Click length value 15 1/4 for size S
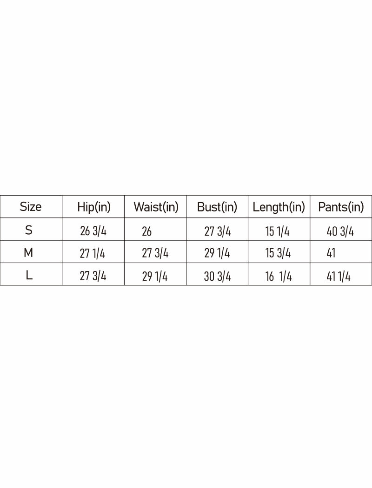This screenshot has width=372, height=488. 278,231
